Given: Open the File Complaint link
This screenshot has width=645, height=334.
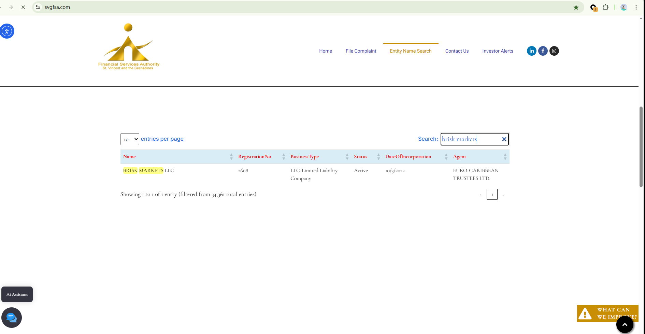Looking at the screenshot, I should coord(361,51).
